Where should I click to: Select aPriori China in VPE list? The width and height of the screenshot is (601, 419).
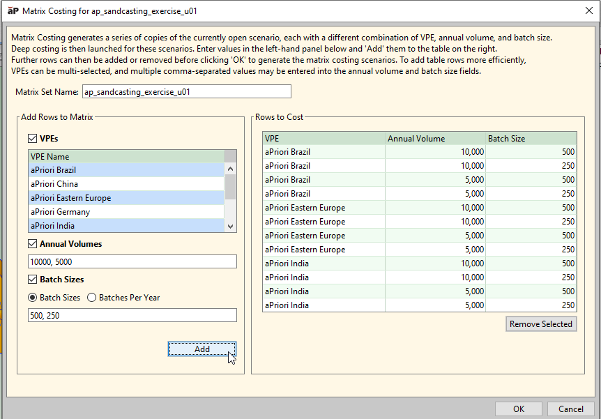coord(125,184)
